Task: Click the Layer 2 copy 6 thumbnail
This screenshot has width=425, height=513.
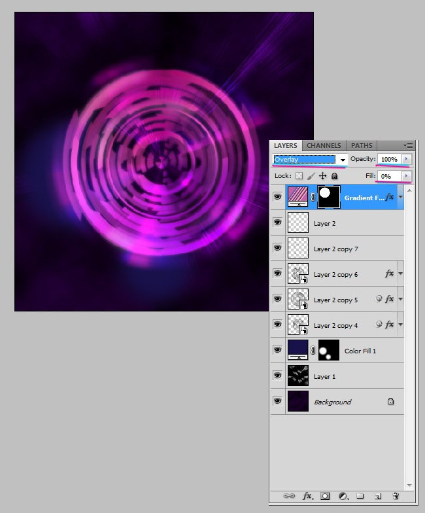Action: 298,274
